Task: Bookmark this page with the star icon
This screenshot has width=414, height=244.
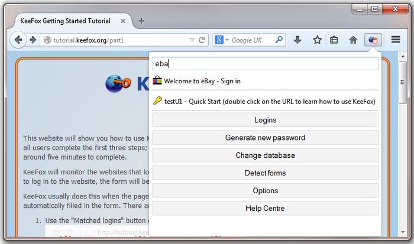Action: click(317, 40)
